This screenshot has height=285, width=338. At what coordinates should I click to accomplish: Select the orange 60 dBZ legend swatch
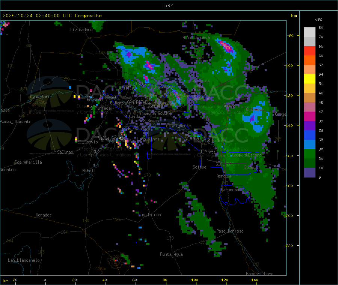tap(309, 60)
